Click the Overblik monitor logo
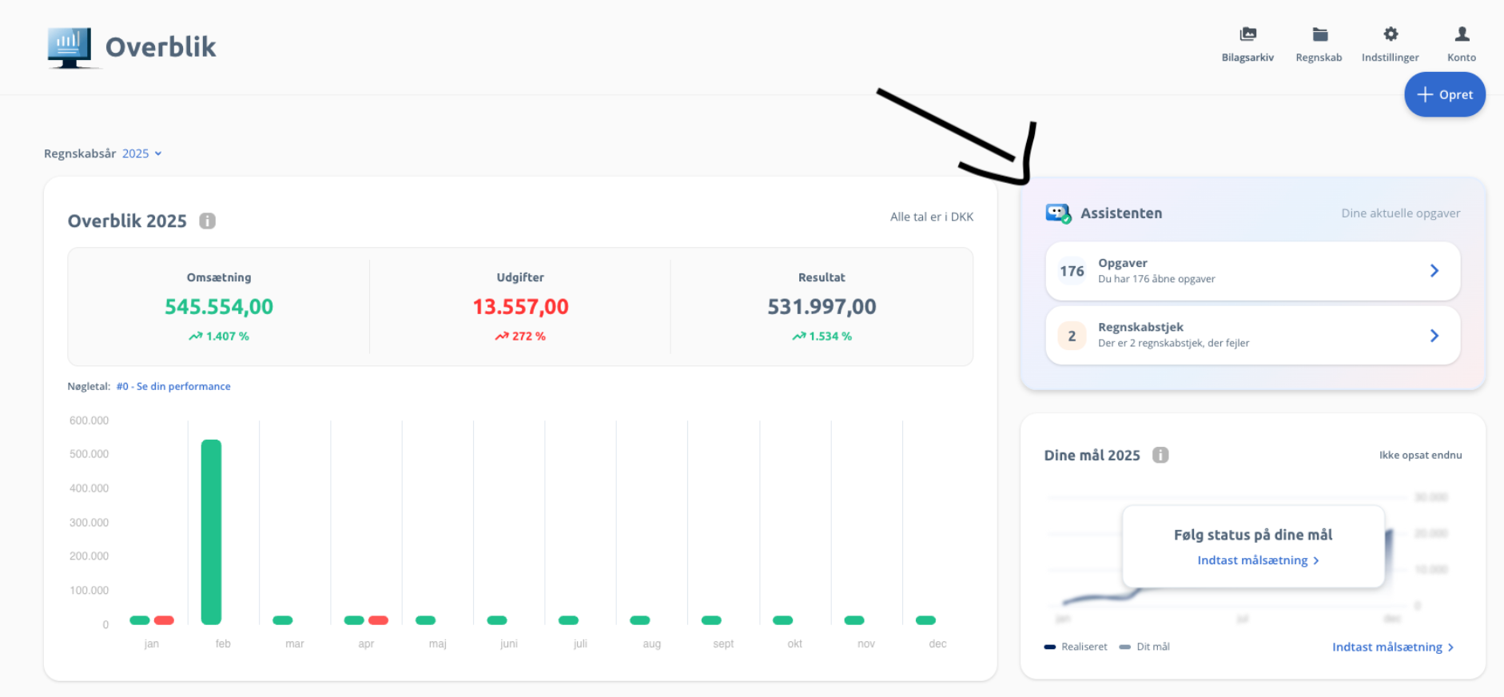This screenshot has width=1504, height=697. (x=70, y=47)
